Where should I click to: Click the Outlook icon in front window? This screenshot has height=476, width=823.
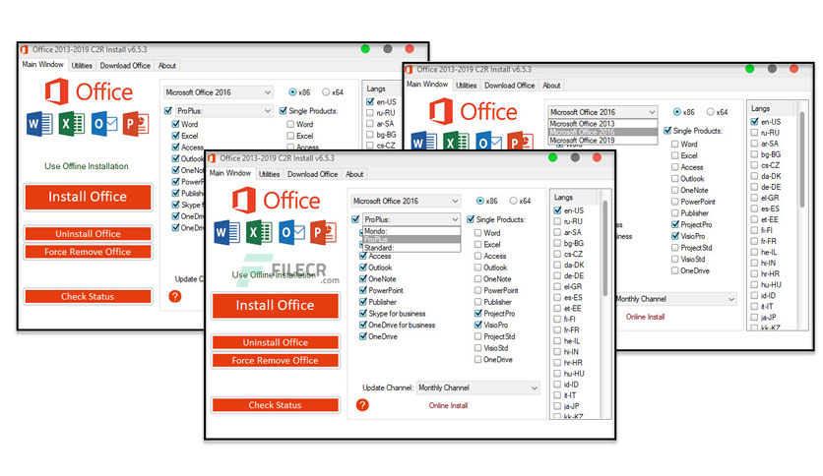coord(291,233)
